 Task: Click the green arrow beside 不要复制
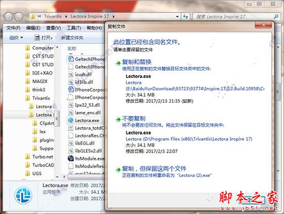[118, 120]
